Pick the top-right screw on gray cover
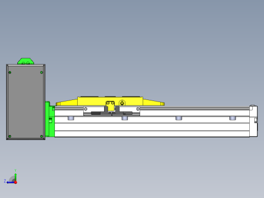 [42, 73]
